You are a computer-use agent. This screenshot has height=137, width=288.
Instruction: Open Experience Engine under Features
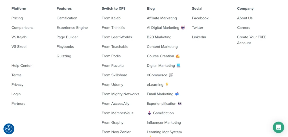pyautogui.click(x=72, y=28)
